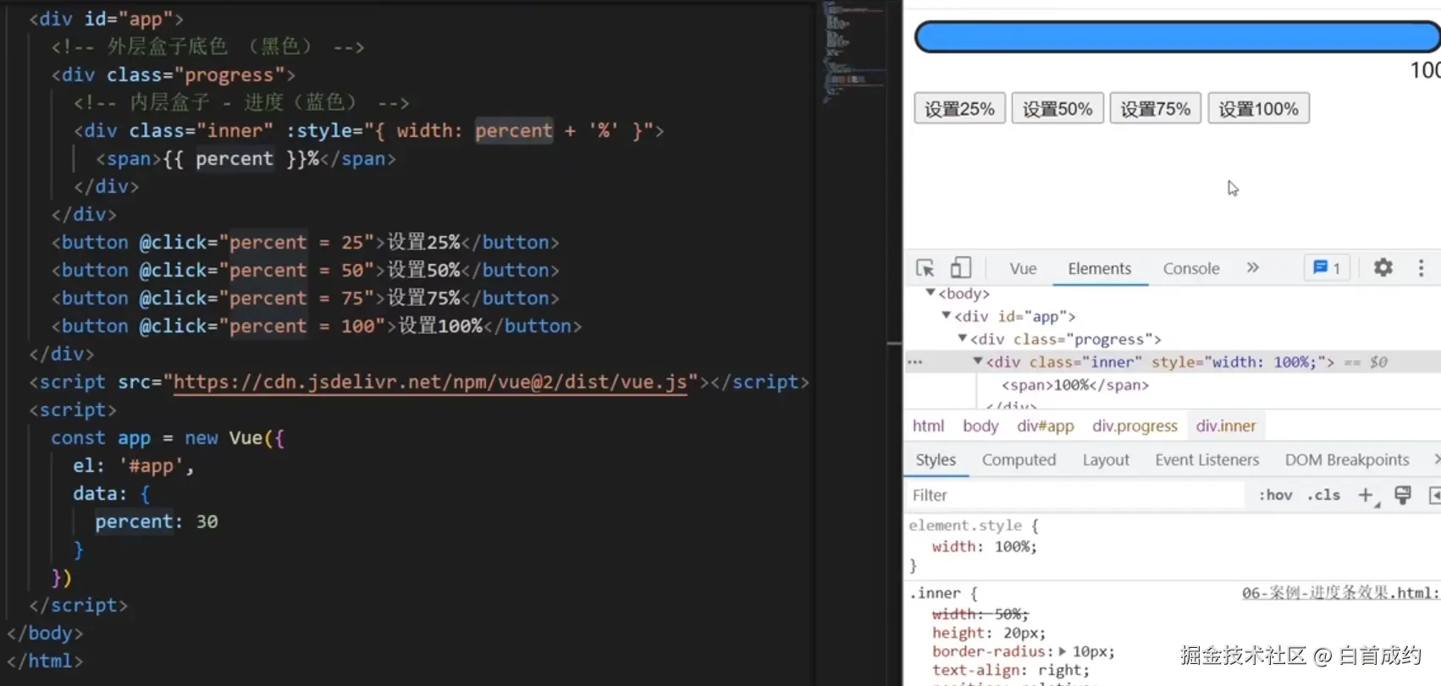
Task: Open the Styles pane tab
Action: click(936, 460)
